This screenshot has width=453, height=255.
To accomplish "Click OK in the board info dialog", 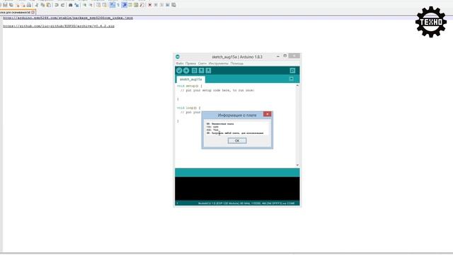I will pyautogui.click(x=237, y=140).
